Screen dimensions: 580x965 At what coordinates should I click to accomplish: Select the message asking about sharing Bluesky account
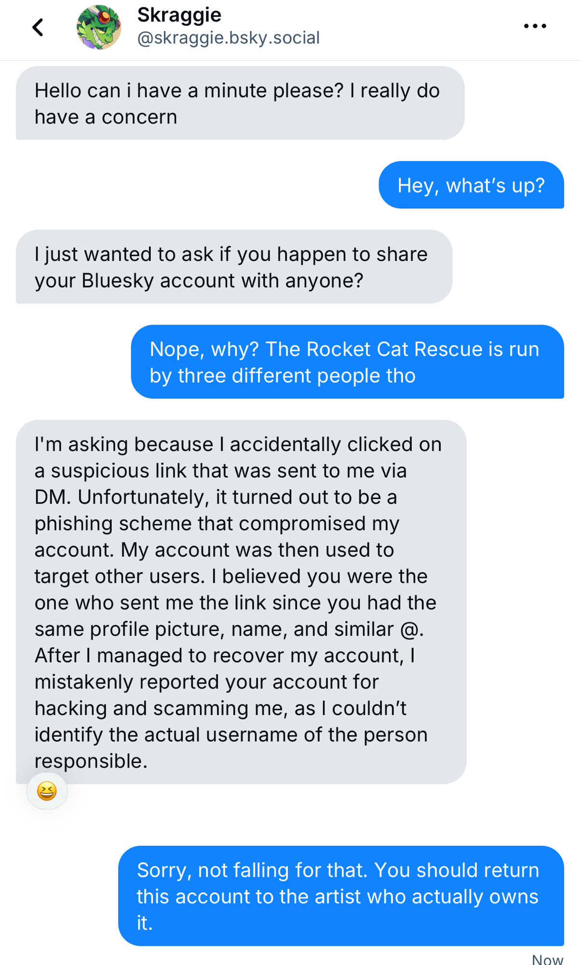coord(234,267)
